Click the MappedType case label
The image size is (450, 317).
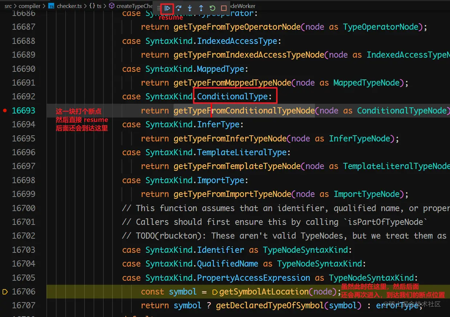221,69
